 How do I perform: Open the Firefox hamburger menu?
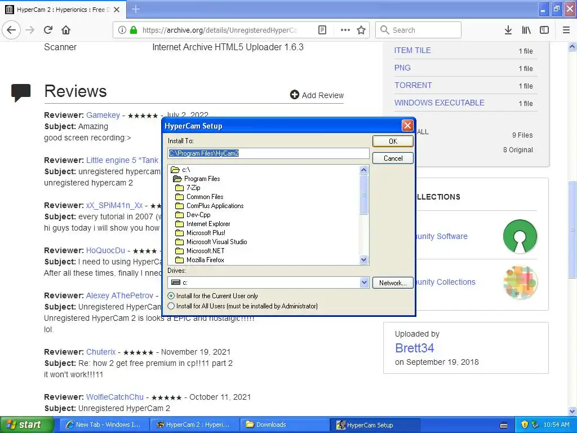coord(566,30)
